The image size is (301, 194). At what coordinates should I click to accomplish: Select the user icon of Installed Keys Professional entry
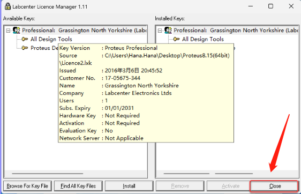pos(168,31)
